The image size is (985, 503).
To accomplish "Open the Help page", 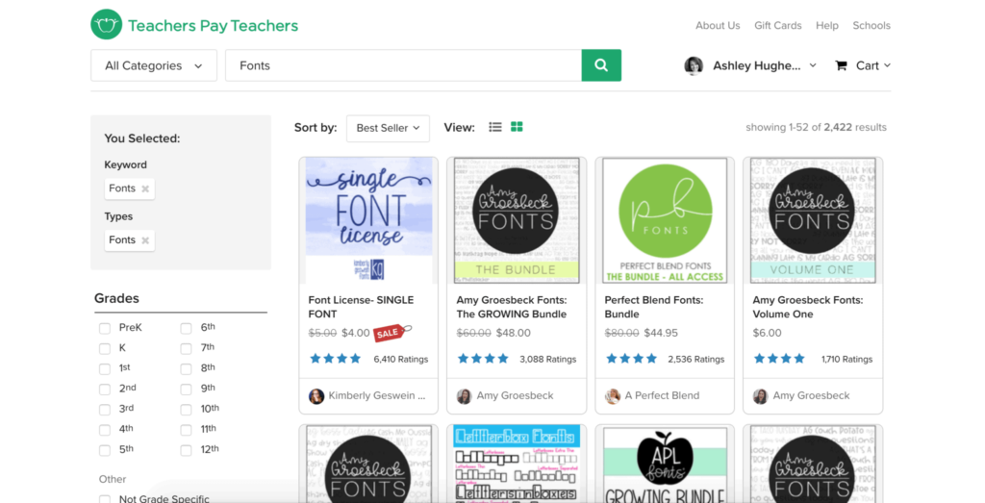I will (826, 26).
